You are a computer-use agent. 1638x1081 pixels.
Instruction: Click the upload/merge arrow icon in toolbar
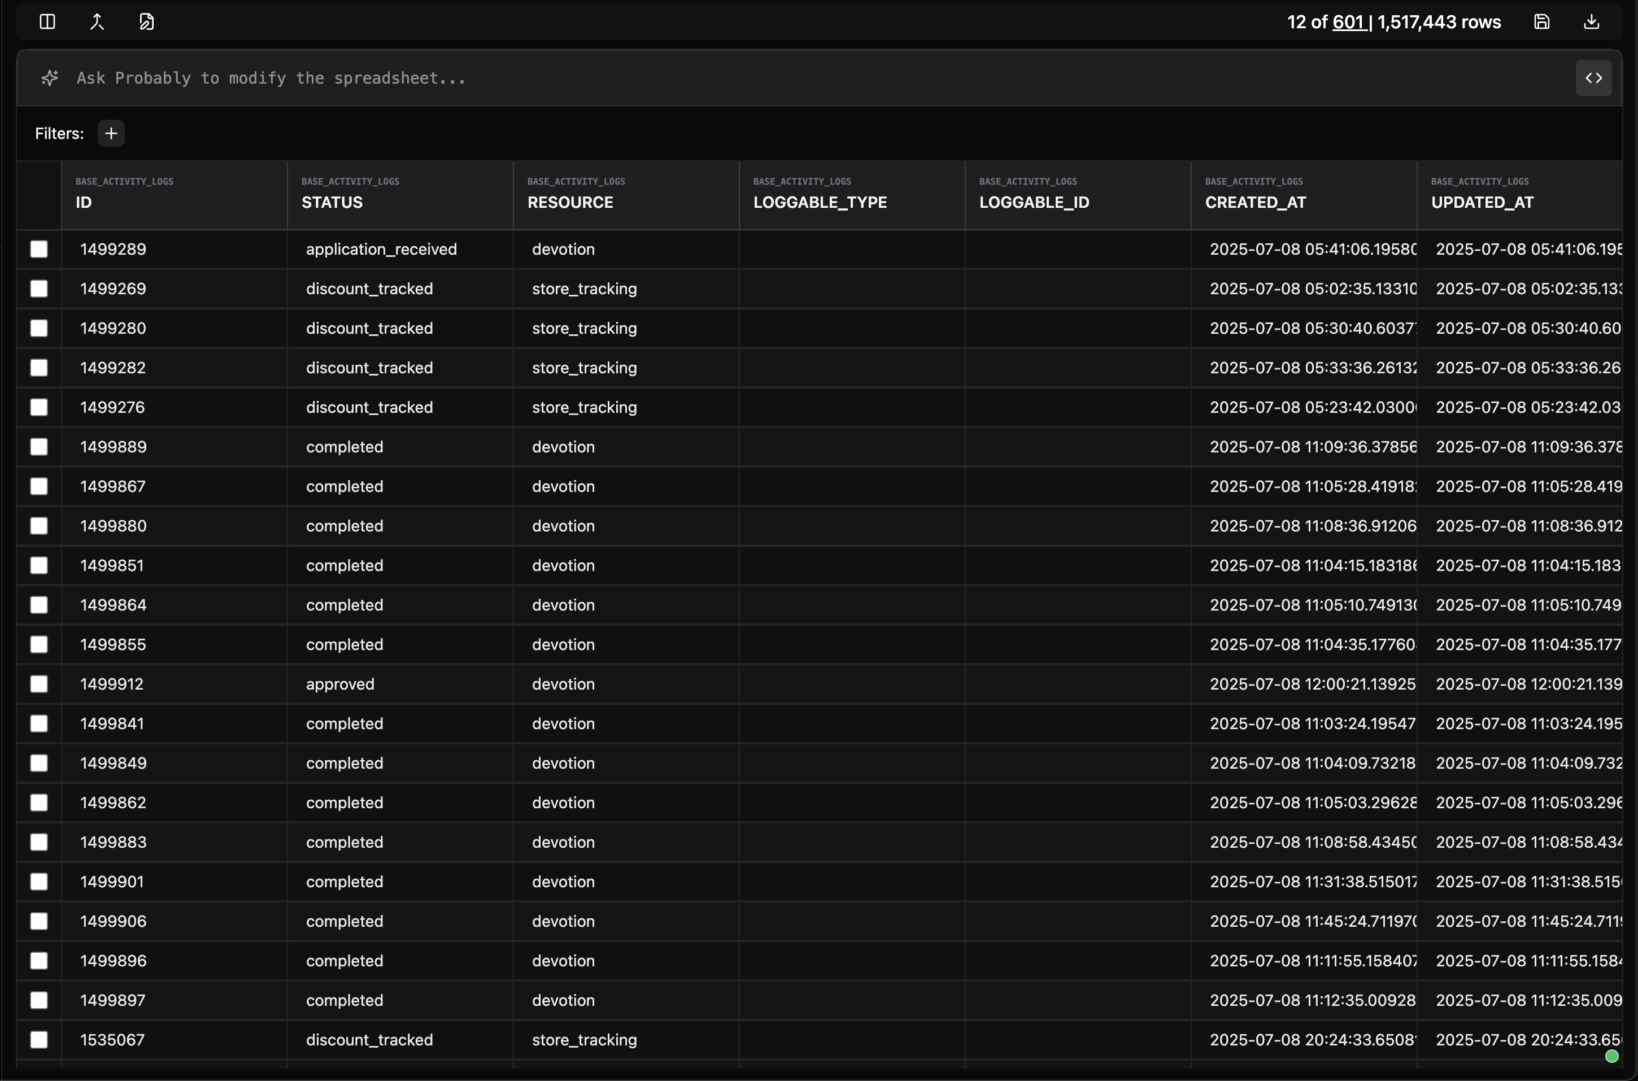point(97,21)
